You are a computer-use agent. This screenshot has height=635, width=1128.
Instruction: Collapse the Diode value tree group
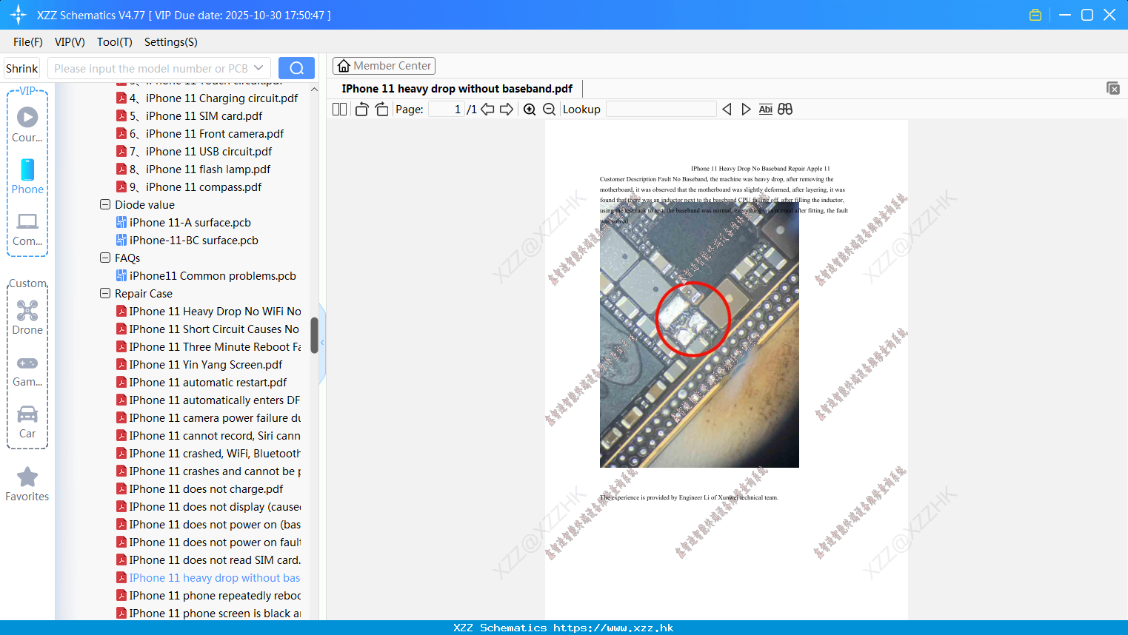tap(105, 204)
